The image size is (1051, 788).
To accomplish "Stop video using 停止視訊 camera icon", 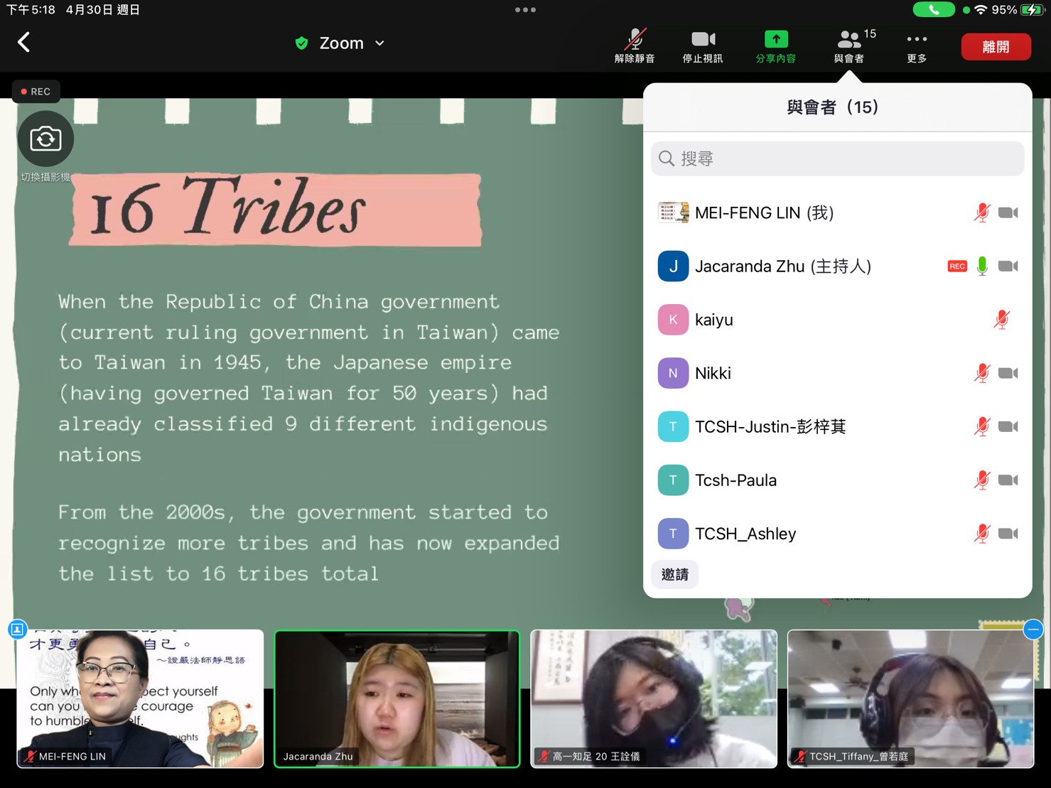I will [x=702, y=46].
